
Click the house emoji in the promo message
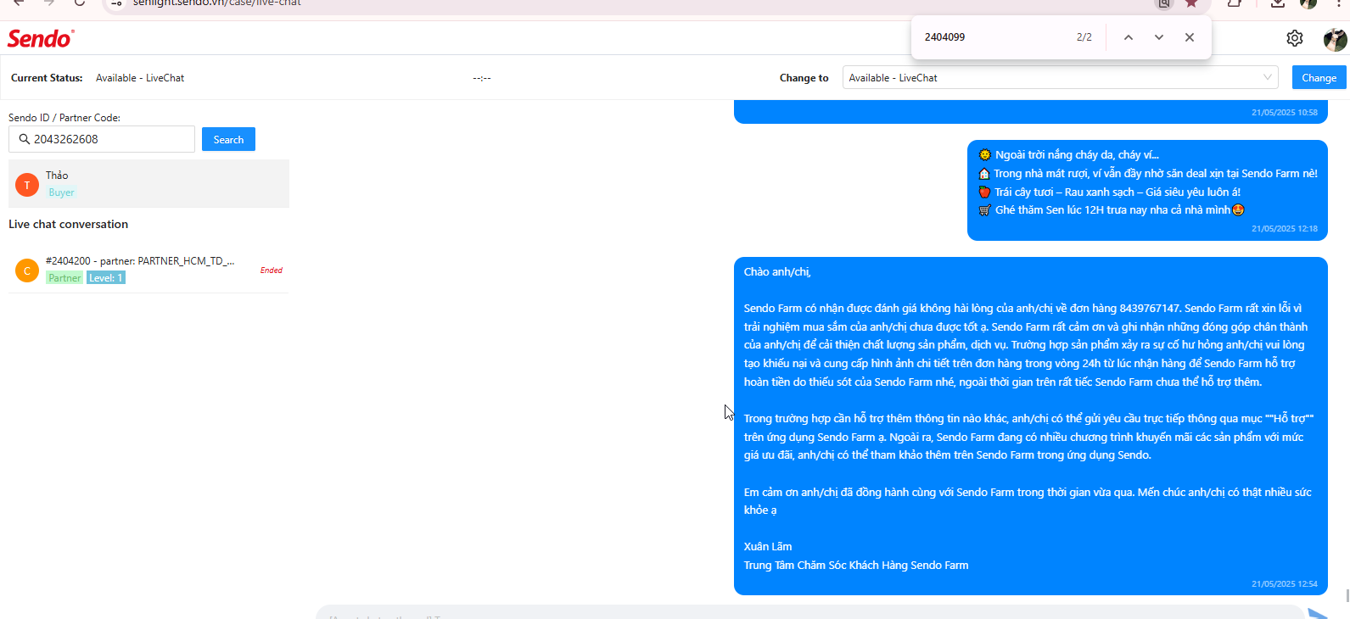point(984,174)
